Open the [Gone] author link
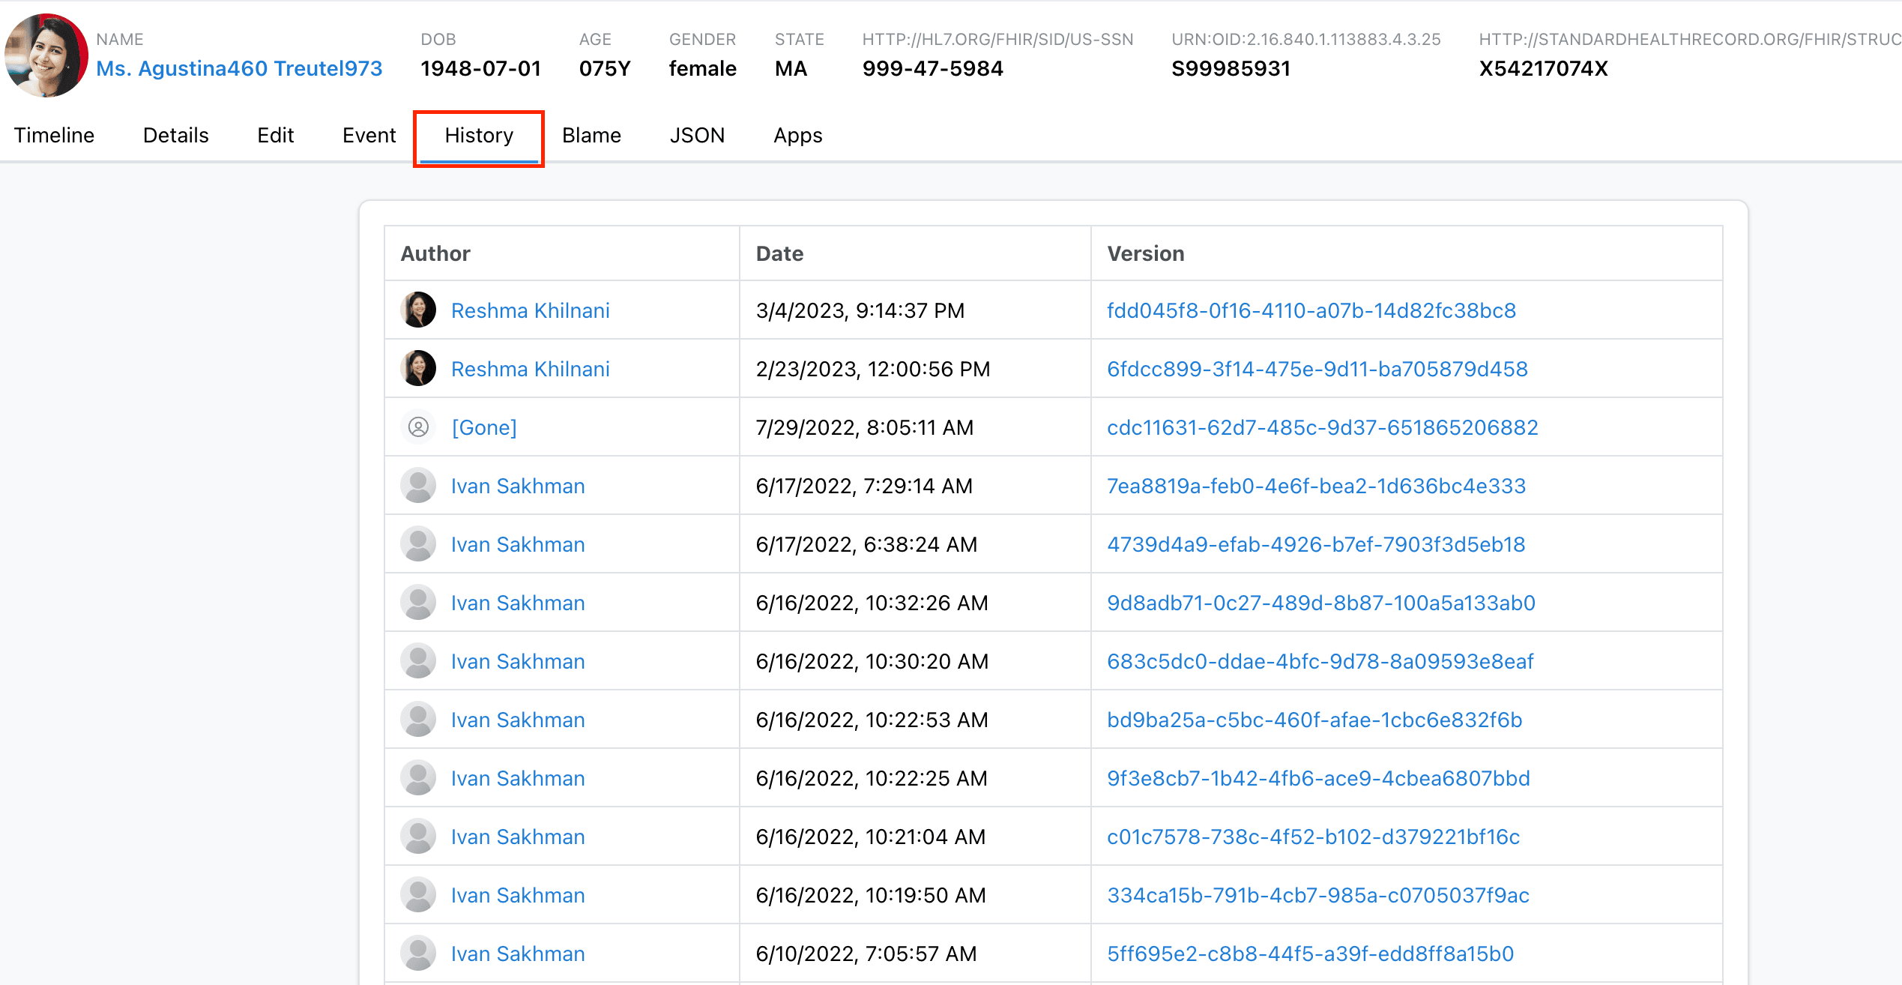 tap(484, 427)
